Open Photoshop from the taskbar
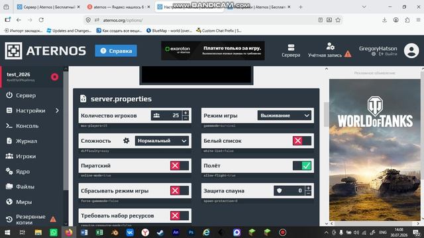Viewport: 424px width, 238px height. click(x=191, y=232)
